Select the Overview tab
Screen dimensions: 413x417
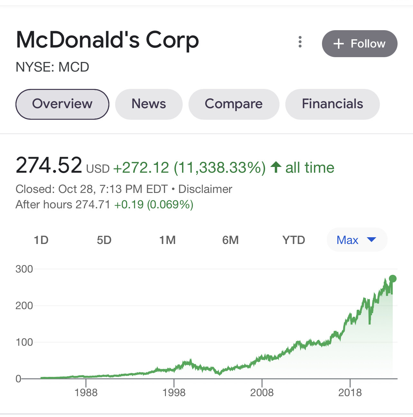pyautogui.click(x=62, y=104)
